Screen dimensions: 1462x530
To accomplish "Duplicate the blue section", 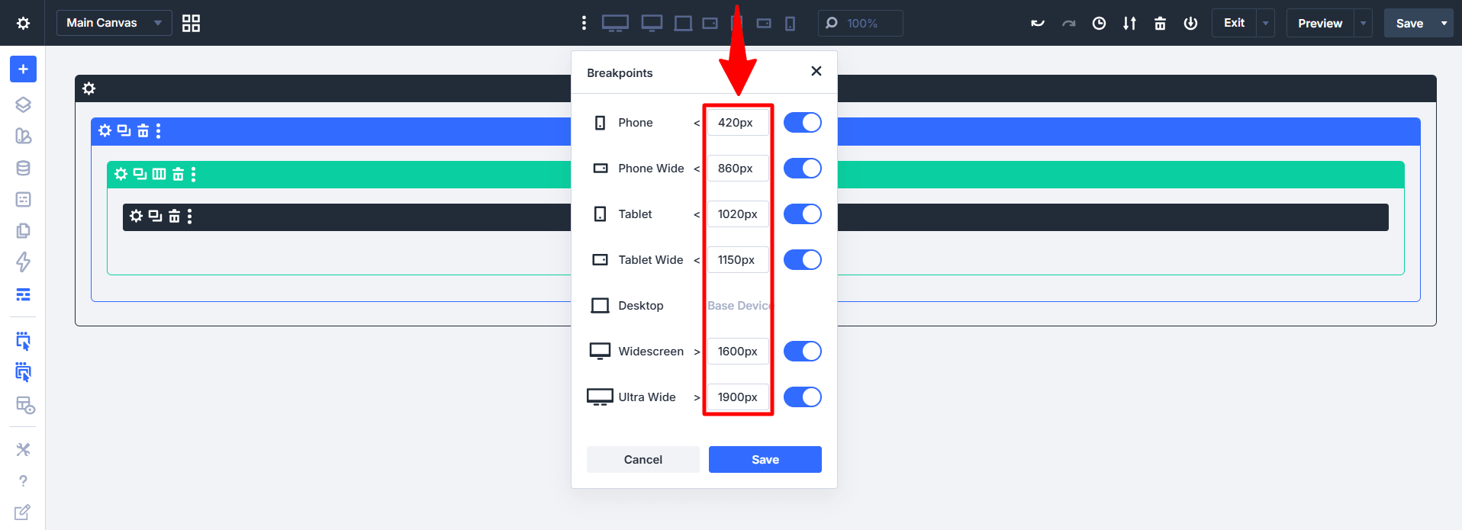I will pos(124,130).
